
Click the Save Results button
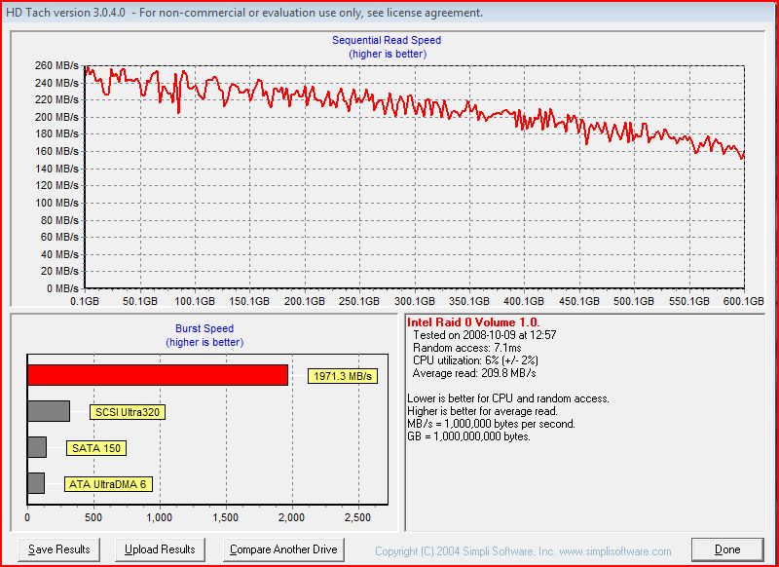(59, 549)
